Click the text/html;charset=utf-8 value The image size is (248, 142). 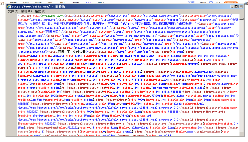[161, 16]
